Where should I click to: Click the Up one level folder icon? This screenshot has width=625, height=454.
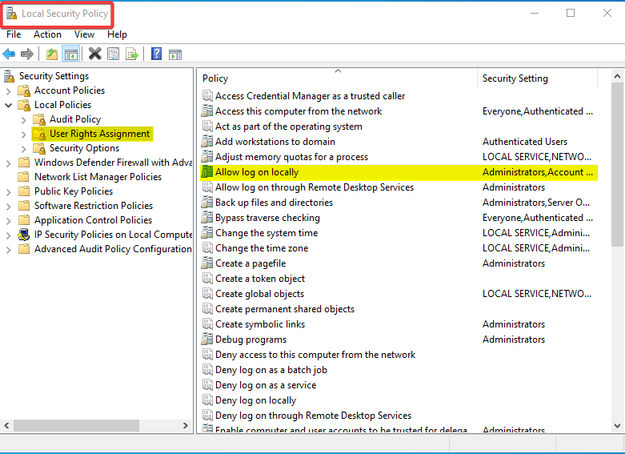52,54
